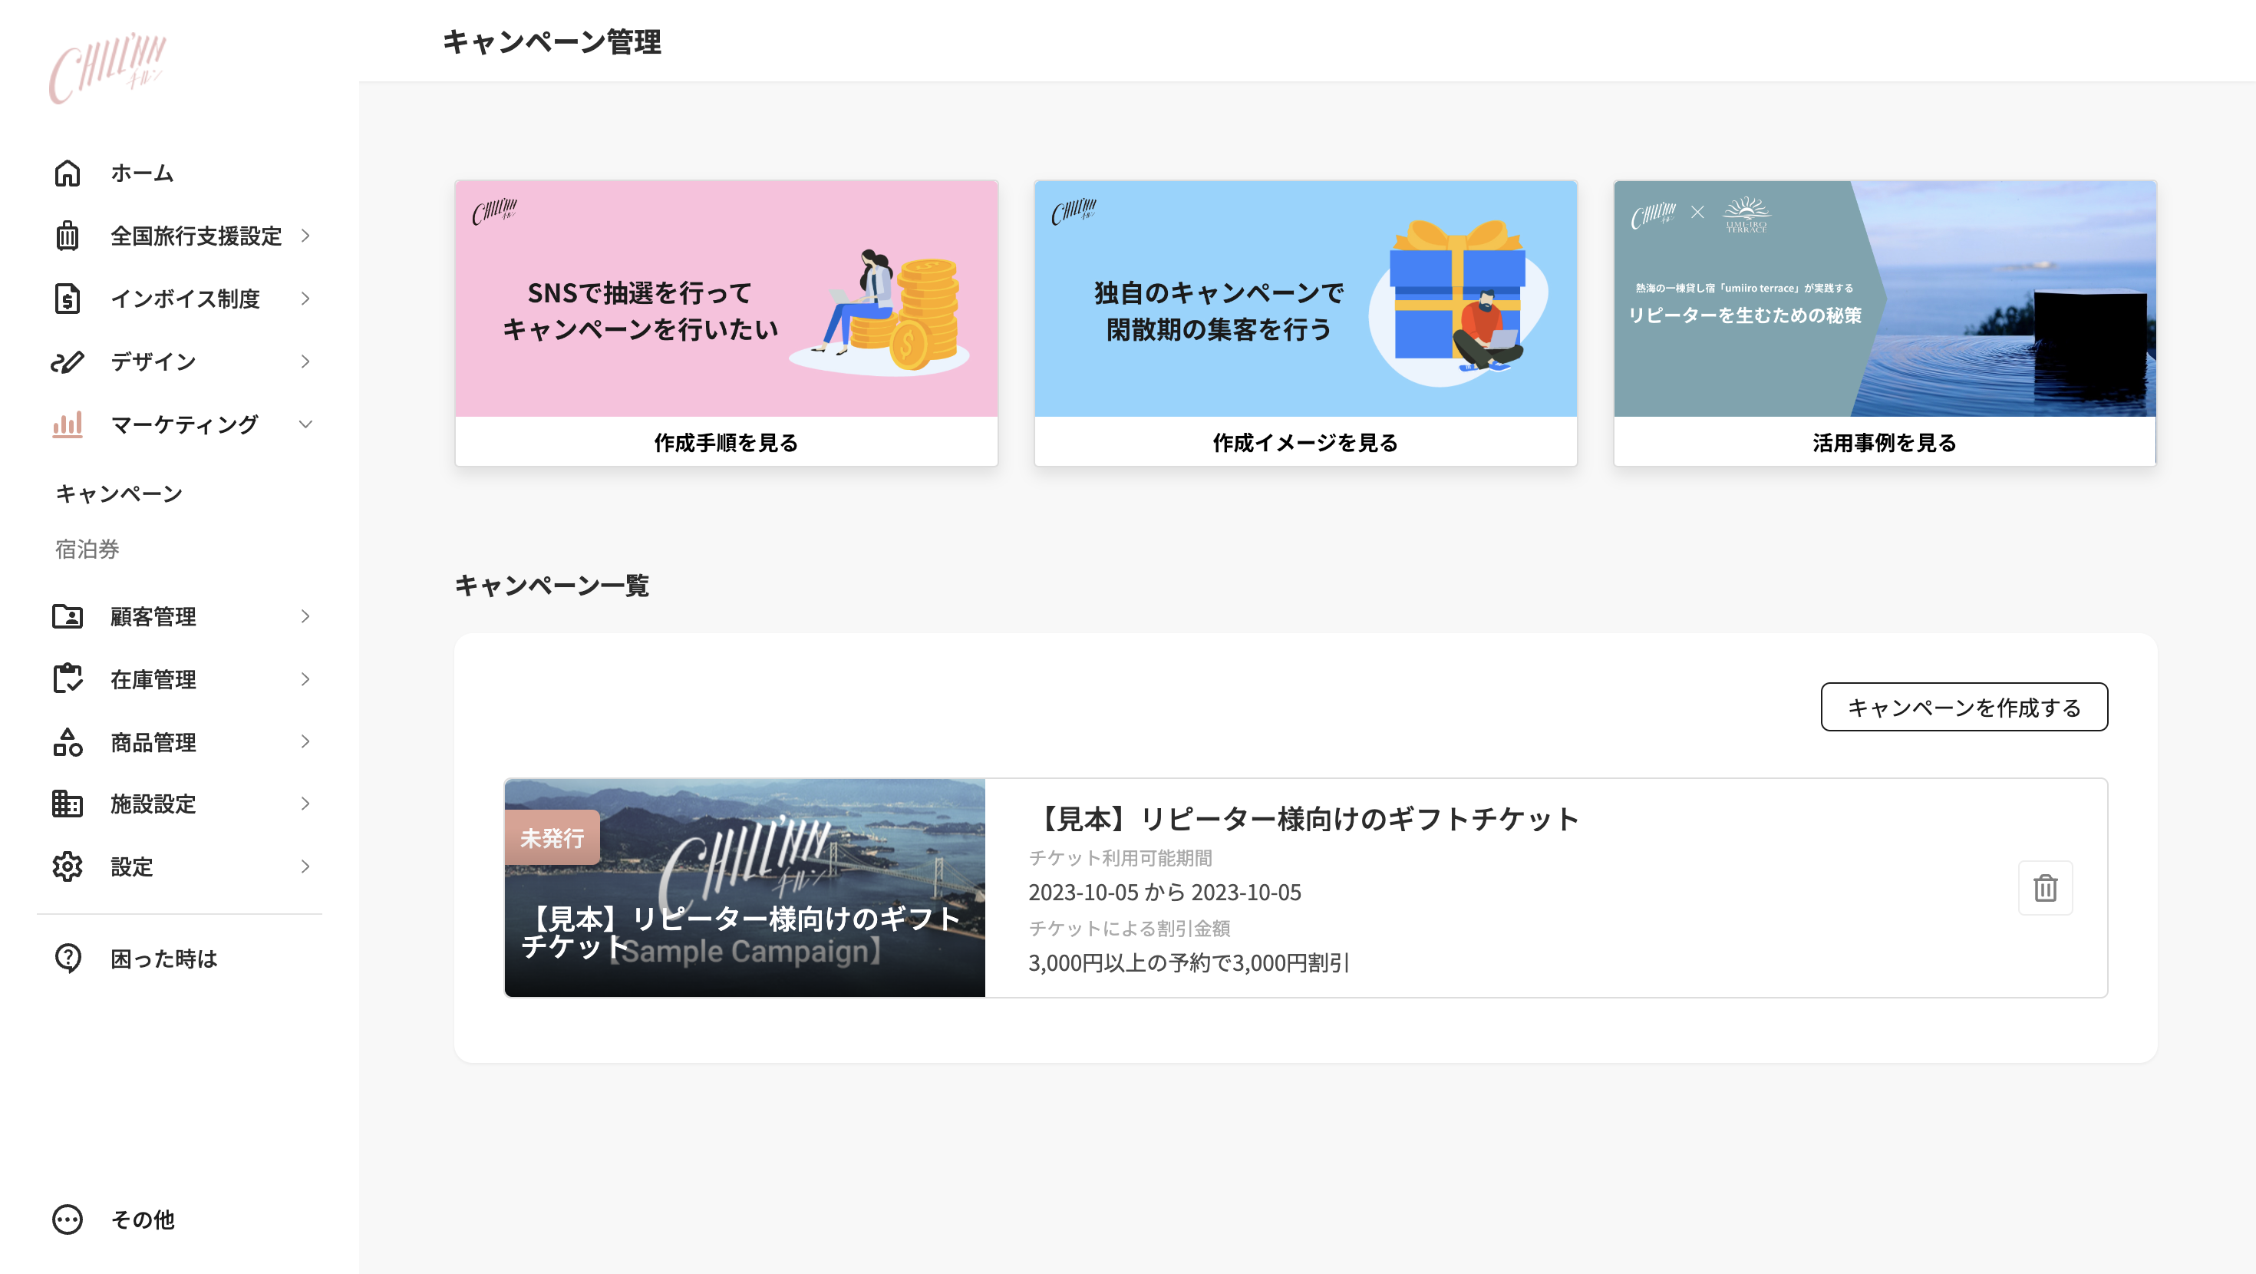Click the キャンペーンを作成する button
This screenshot has width=2256, height=1274.
click(x=1964, y=707)
